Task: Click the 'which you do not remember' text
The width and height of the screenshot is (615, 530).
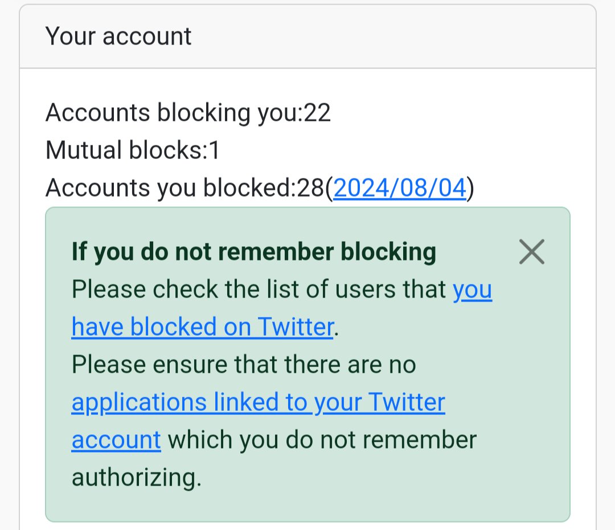Action: coord(322,440)
